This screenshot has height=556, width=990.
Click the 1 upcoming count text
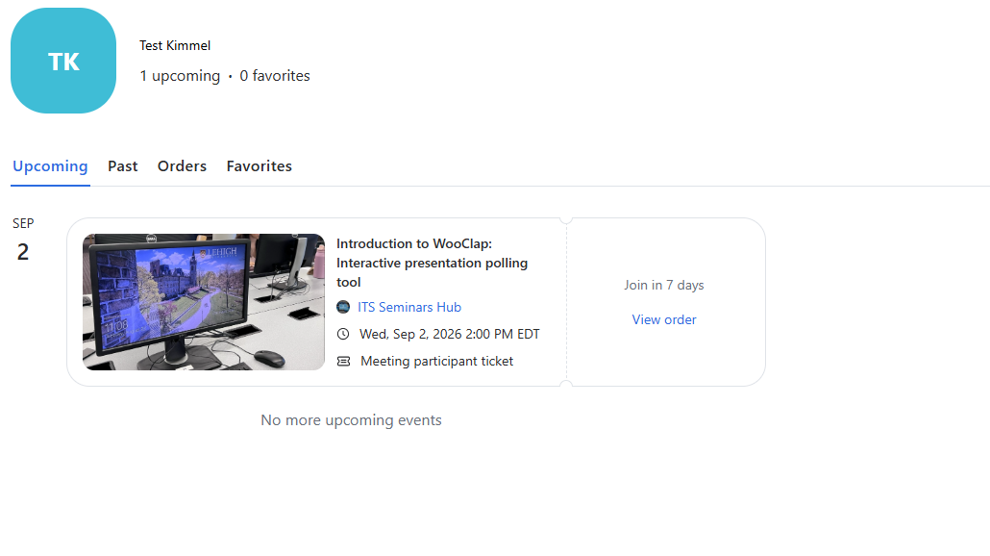click(x=180, y=76)
